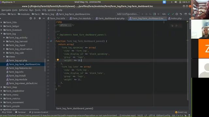209x117 pixels.
Task: Click the help question mark icon in top bar
Action: (x=171, y=2)
